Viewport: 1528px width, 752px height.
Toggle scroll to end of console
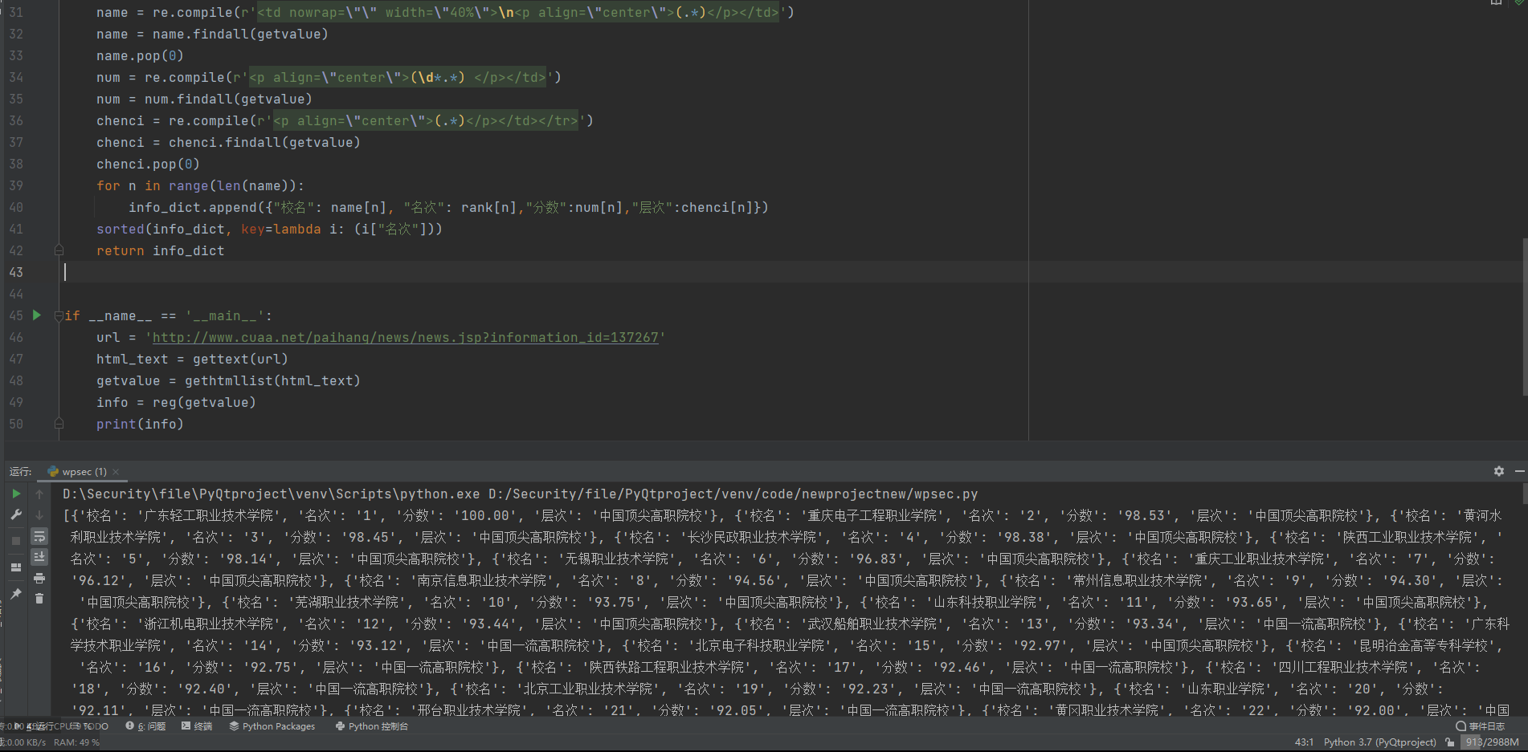click(x=39, y=556)
